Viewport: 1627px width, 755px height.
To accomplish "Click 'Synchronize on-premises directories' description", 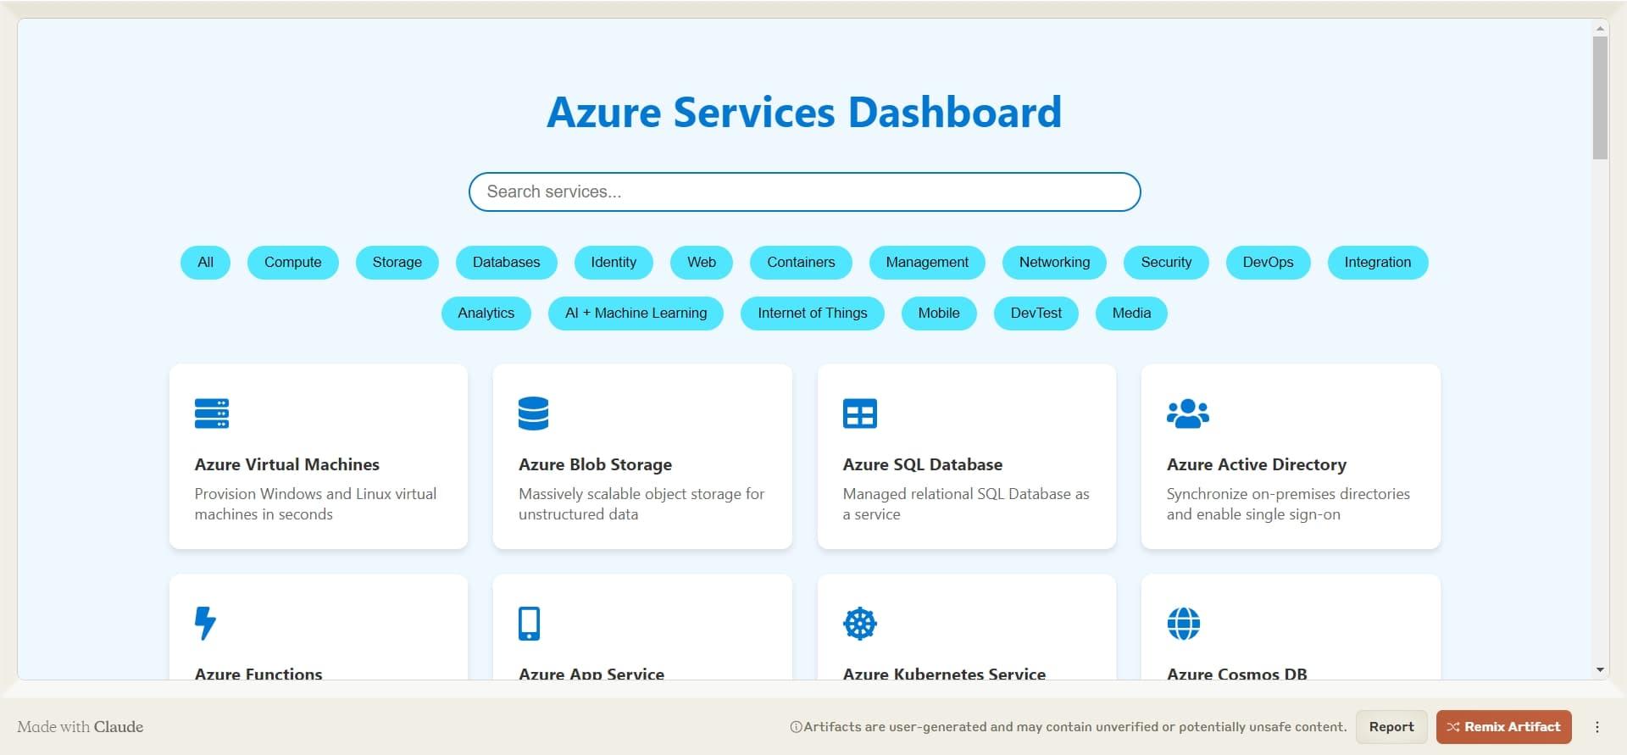I will pos(1288,504).
